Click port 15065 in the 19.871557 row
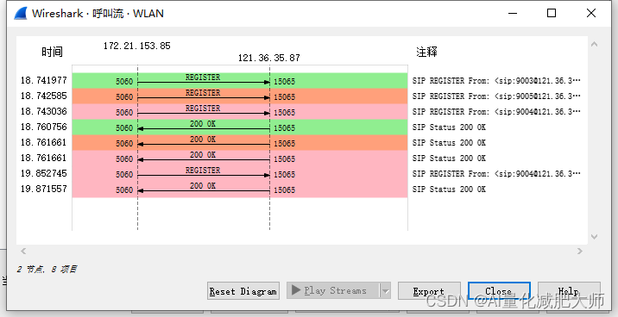This screenshot has width=618, height=317. [x=284, y=190]
